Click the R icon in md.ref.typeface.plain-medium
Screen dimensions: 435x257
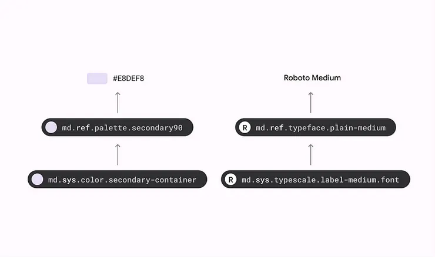[245, 127]
